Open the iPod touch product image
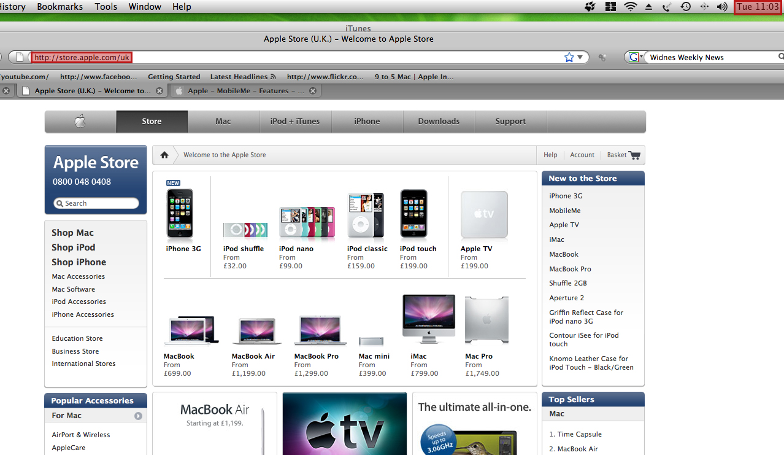Viewport: 784px width, 455px height. [413, 213]
